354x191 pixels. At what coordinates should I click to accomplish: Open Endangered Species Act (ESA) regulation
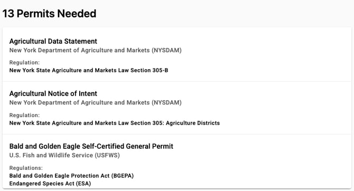[50, 184]
